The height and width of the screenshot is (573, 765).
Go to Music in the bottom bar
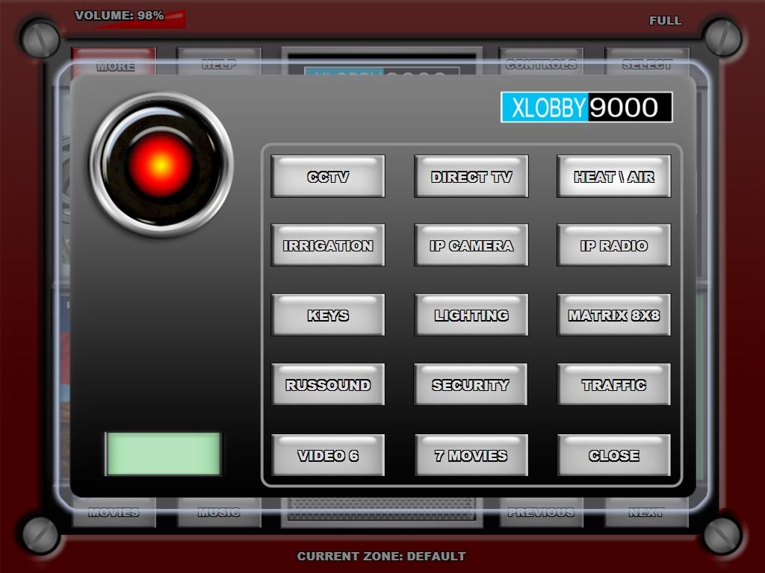219,512
